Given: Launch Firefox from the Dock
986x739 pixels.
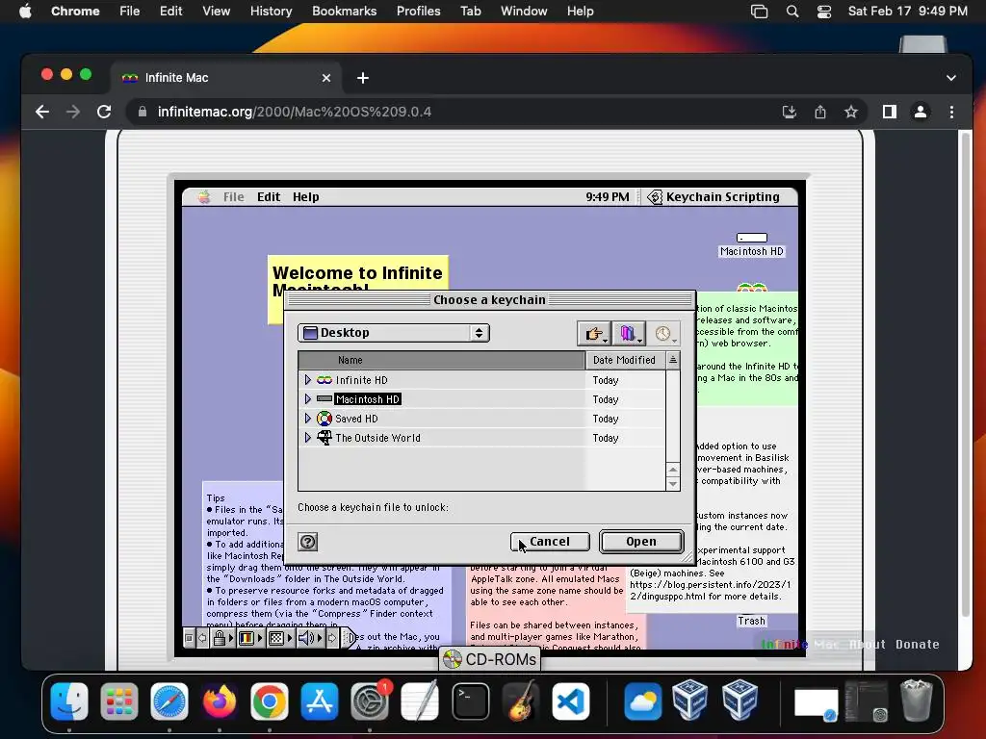Looking at the screenshot, I should pyautogui.click(x=219, y=701).
